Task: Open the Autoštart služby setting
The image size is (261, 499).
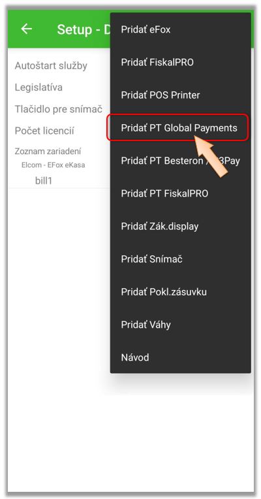Action: click(51, 66)
